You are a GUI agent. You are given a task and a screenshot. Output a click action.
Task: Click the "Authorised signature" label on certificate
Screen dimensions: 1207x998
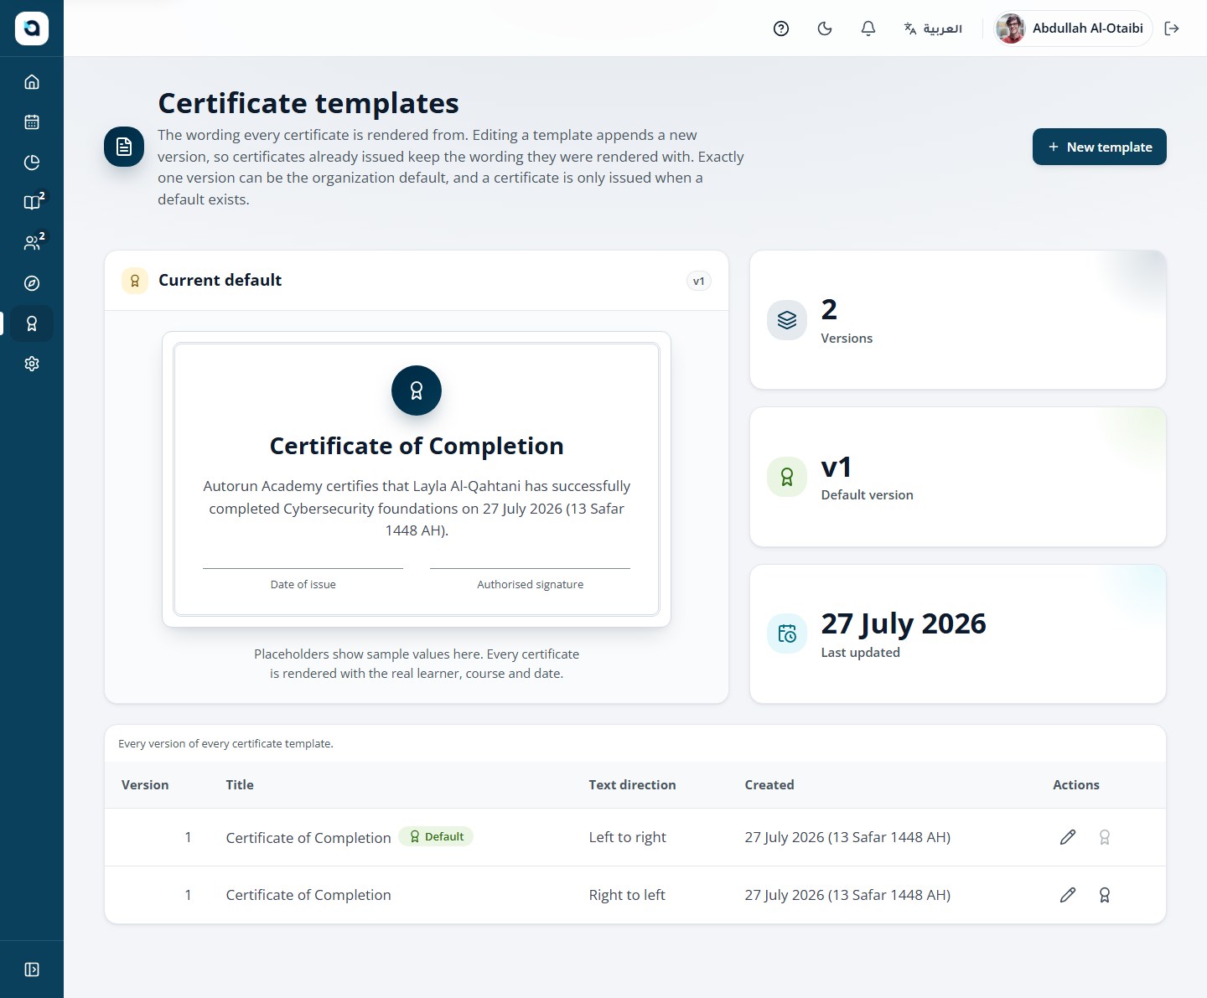531,585
